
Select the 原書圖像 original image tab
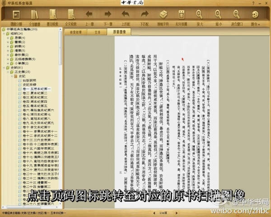click(119, 32)
